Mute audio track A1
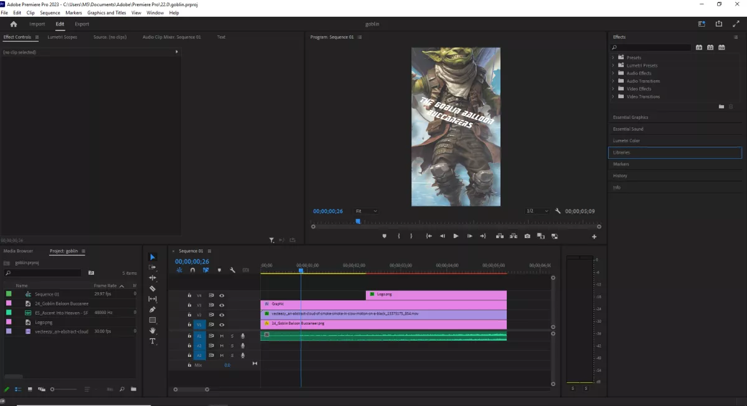 222,336
